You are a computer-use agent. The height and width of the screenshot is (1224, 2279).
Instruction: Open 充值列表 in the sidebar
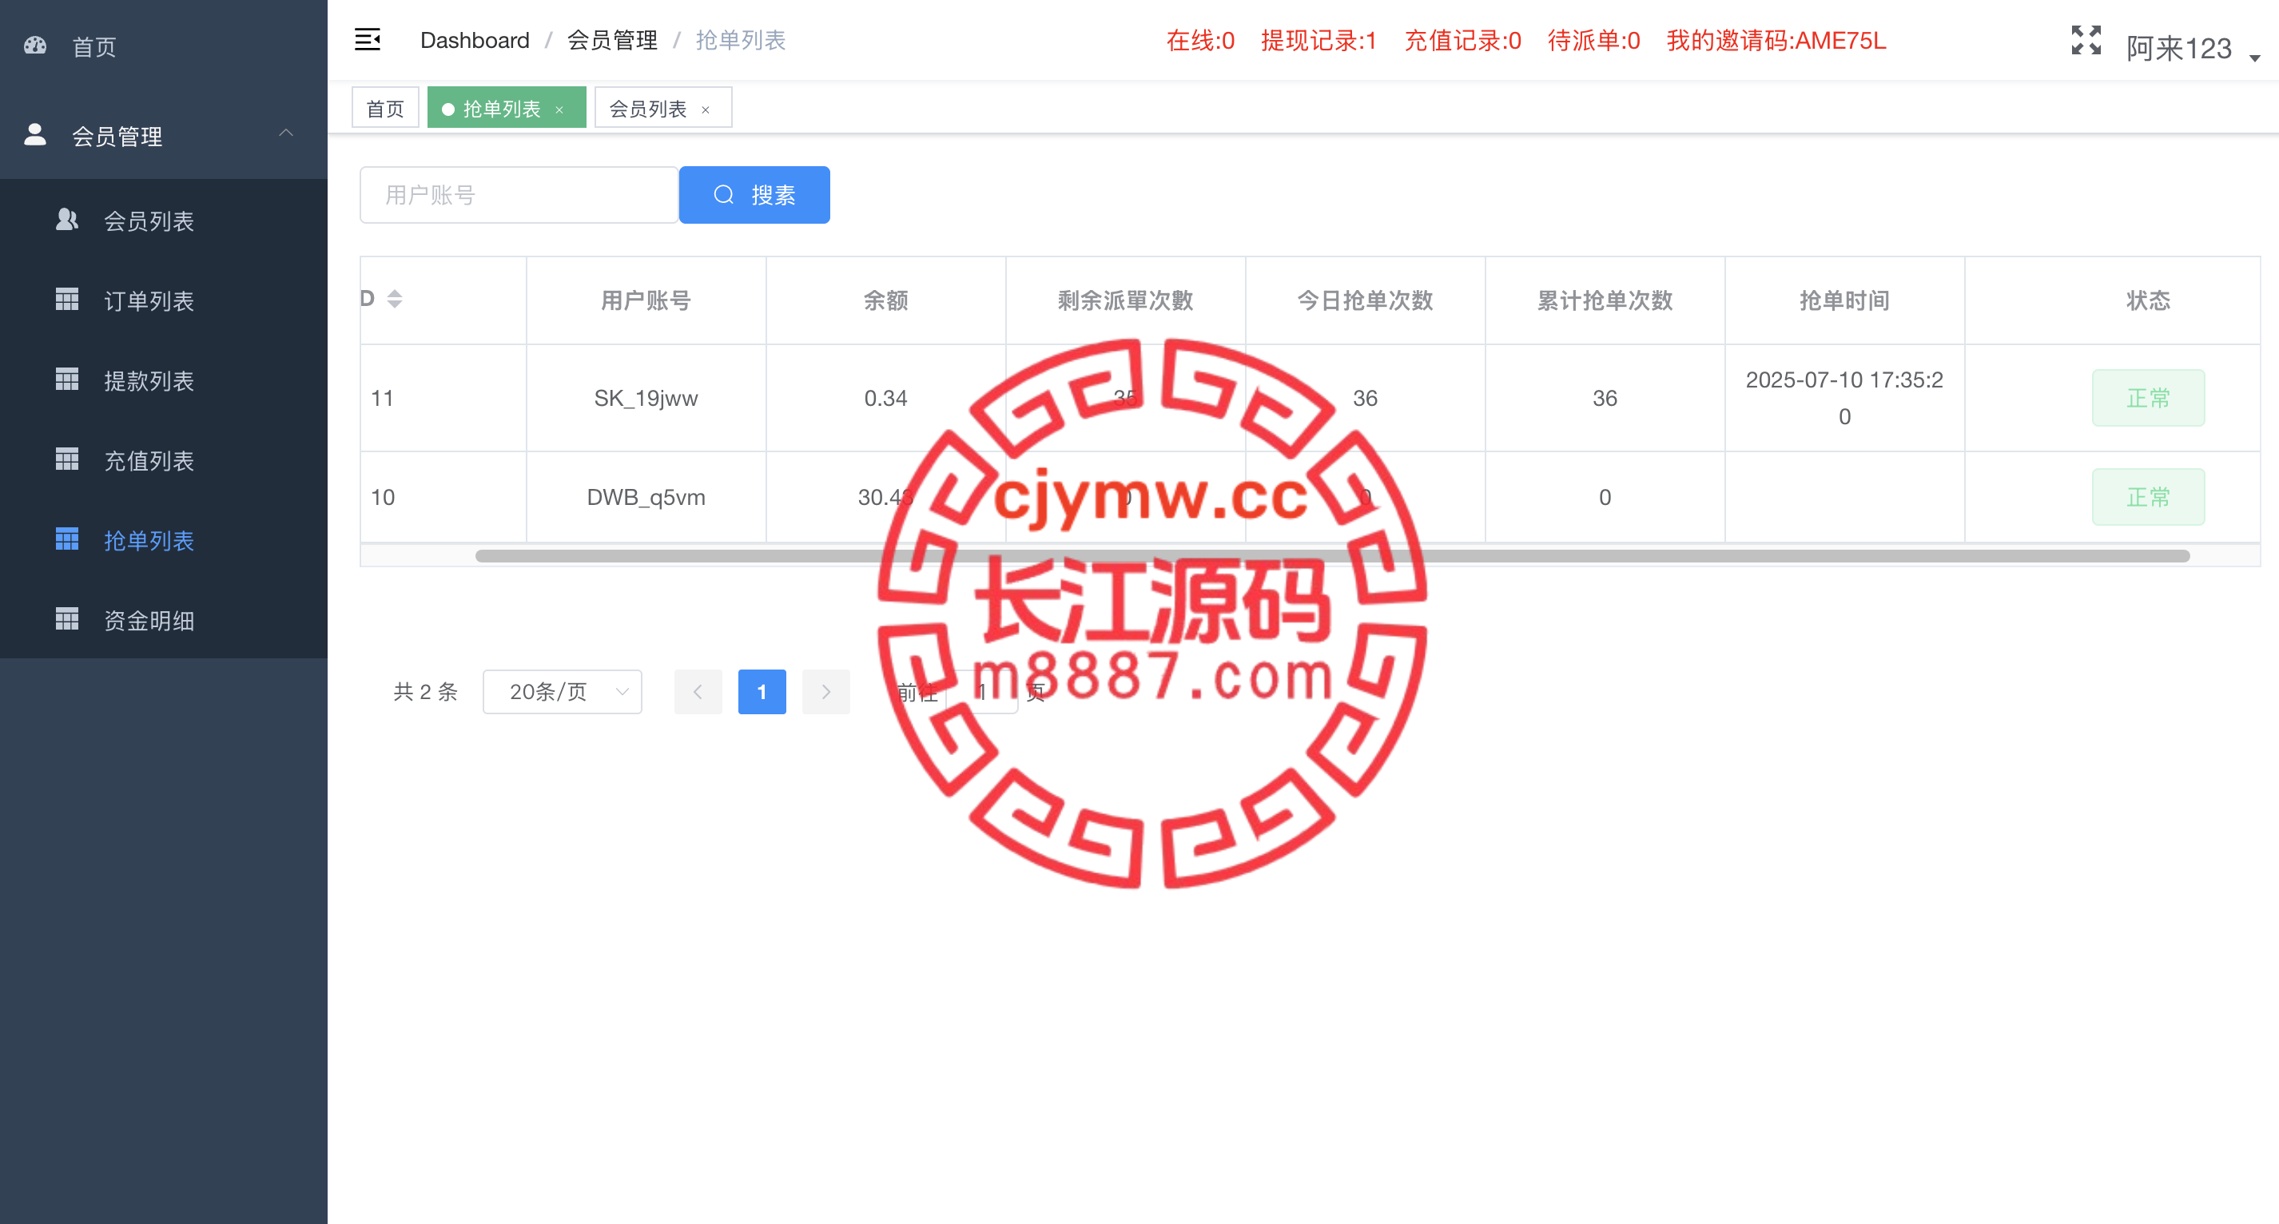(164, 460)
